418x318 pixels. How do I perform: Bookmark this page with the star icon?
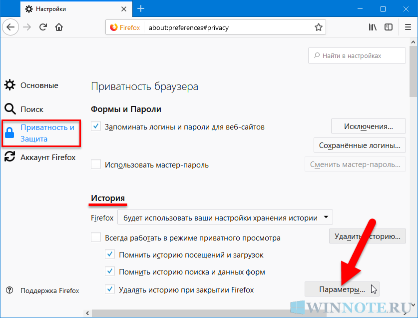(x=318, y=27)
